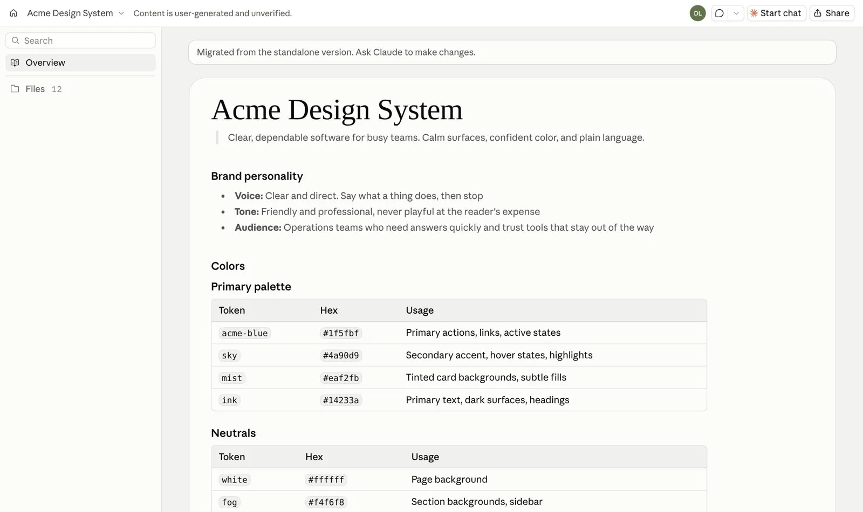Open the DL user avatar
Viewport: 863px width, 512px height.
[697, 13]
